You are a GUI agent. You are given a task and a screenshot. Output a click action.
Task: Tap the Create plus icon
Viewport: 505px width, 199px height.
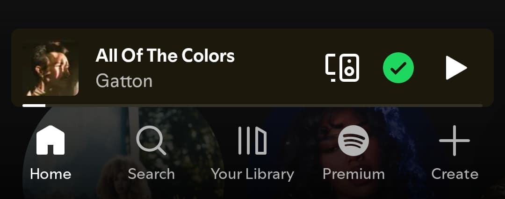click(454, 141)
